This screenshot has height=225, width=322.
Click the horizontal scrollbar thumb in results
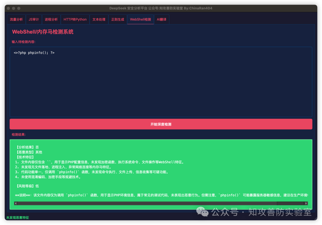click(146, 203)
